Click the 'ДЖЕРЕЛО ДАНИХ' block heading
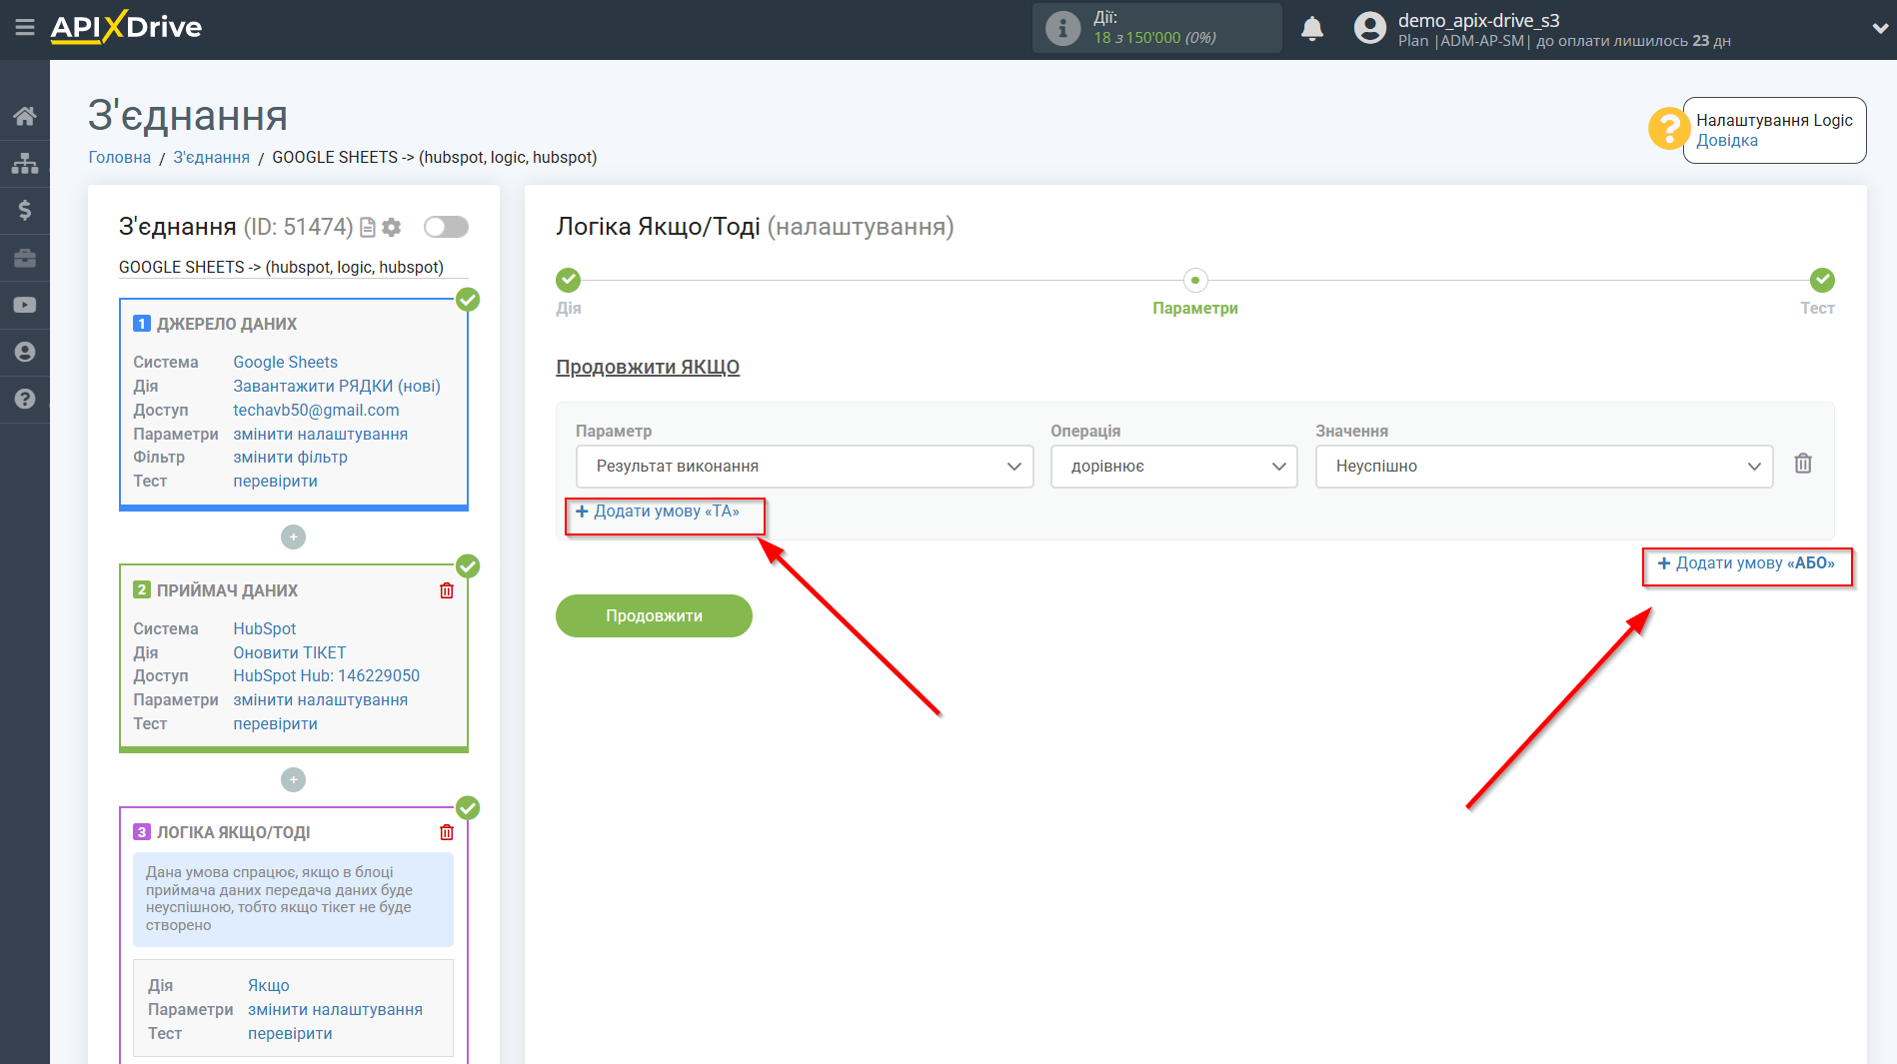This screenshot has height=1064, width=1897. tap(227, 325)
